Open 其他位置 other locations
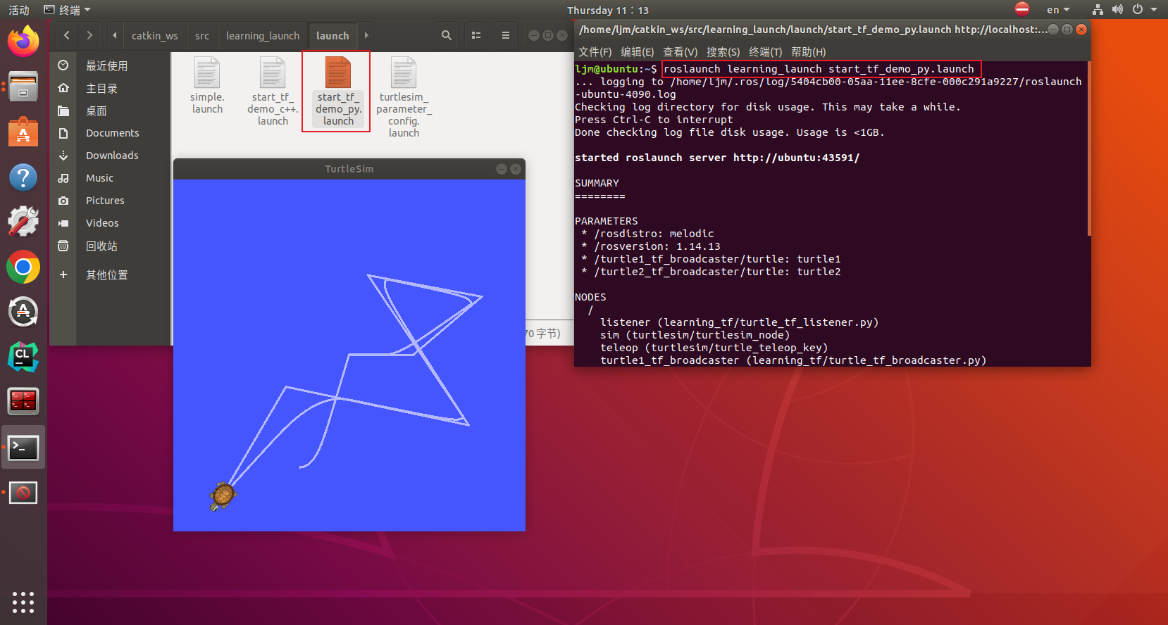This screenshot has height=625, width=1168. 107,274
